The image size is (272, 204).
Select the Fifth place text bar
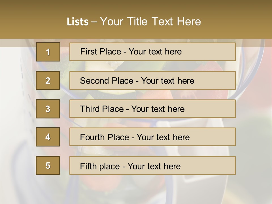coord(152,165)
